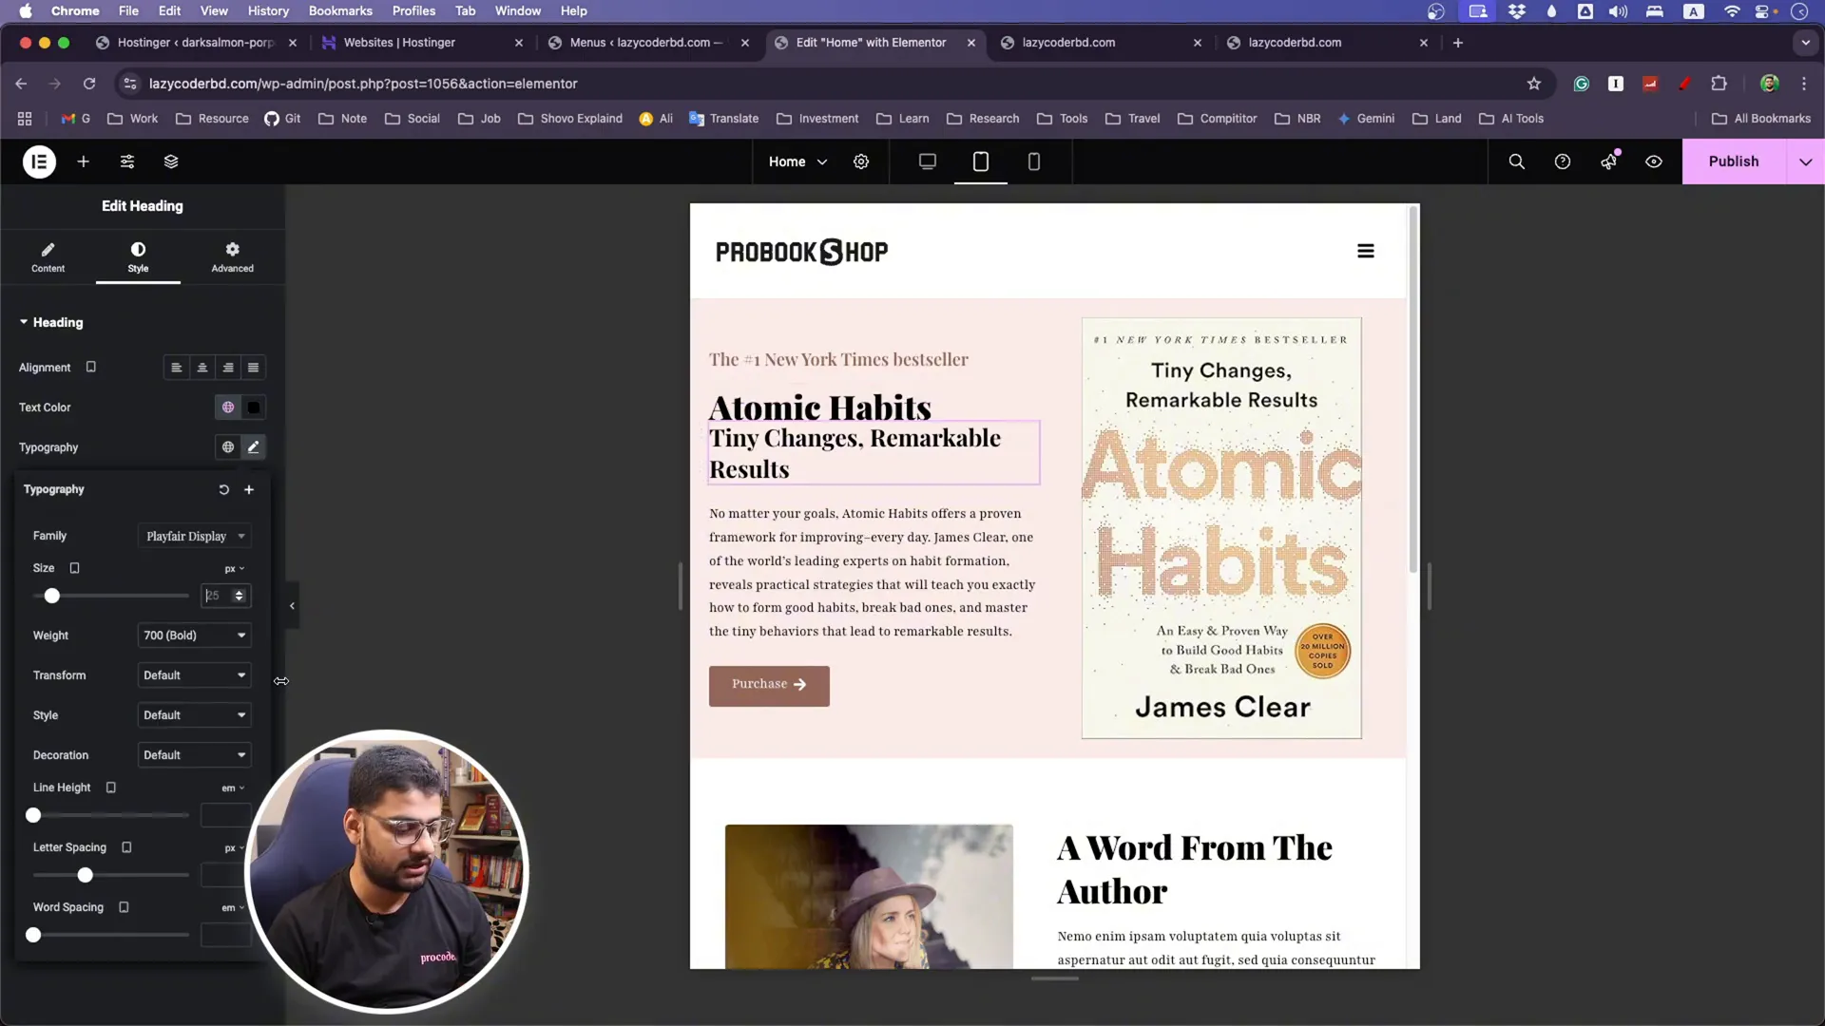Screen dimensions: 1825x1026
Task: Toggle Size responsive device icon
Action: (x=75, y=568)
